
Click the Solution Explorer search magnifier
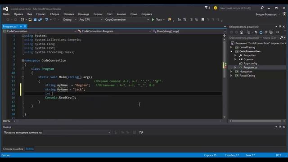point(281,38)
